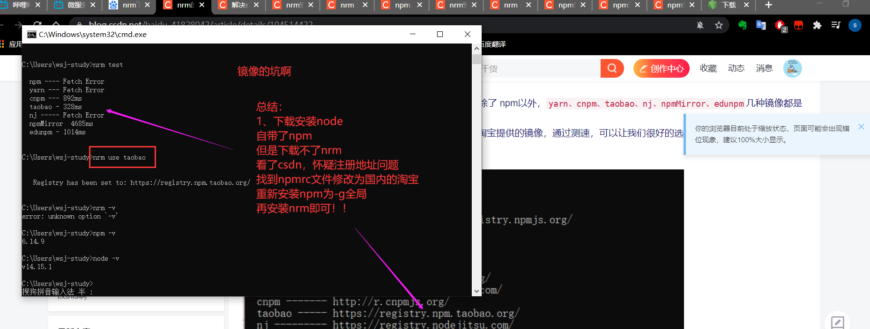Open 收藏 favorites link
The width and height of the screenshot is (870, 329).
pyautogui.click(x=708, y=68)
